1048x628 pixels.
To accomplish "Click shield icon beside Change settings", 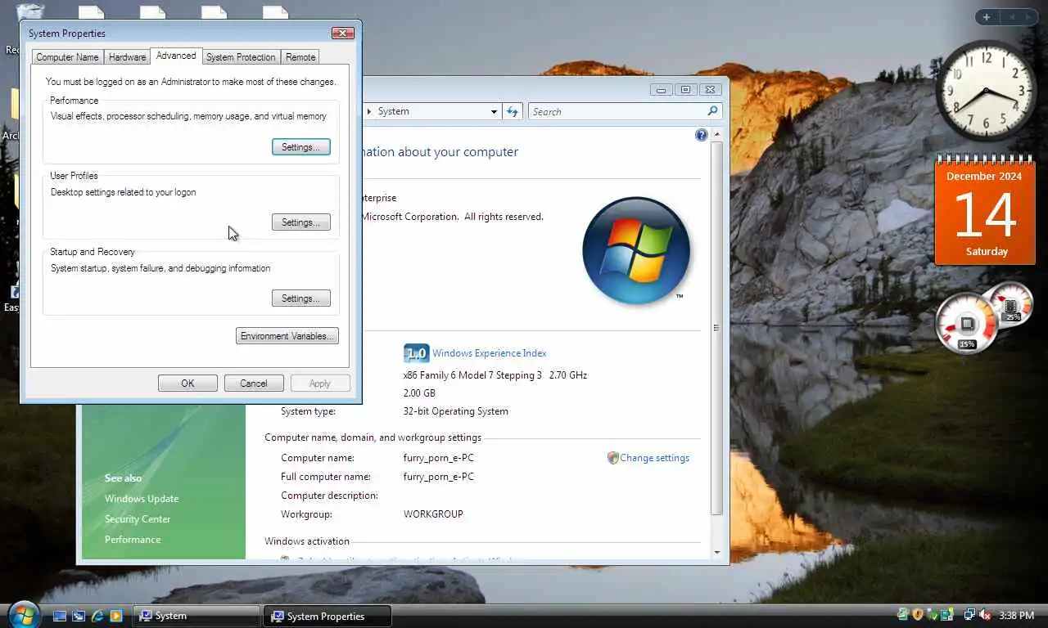I will (x=612, y=458).
